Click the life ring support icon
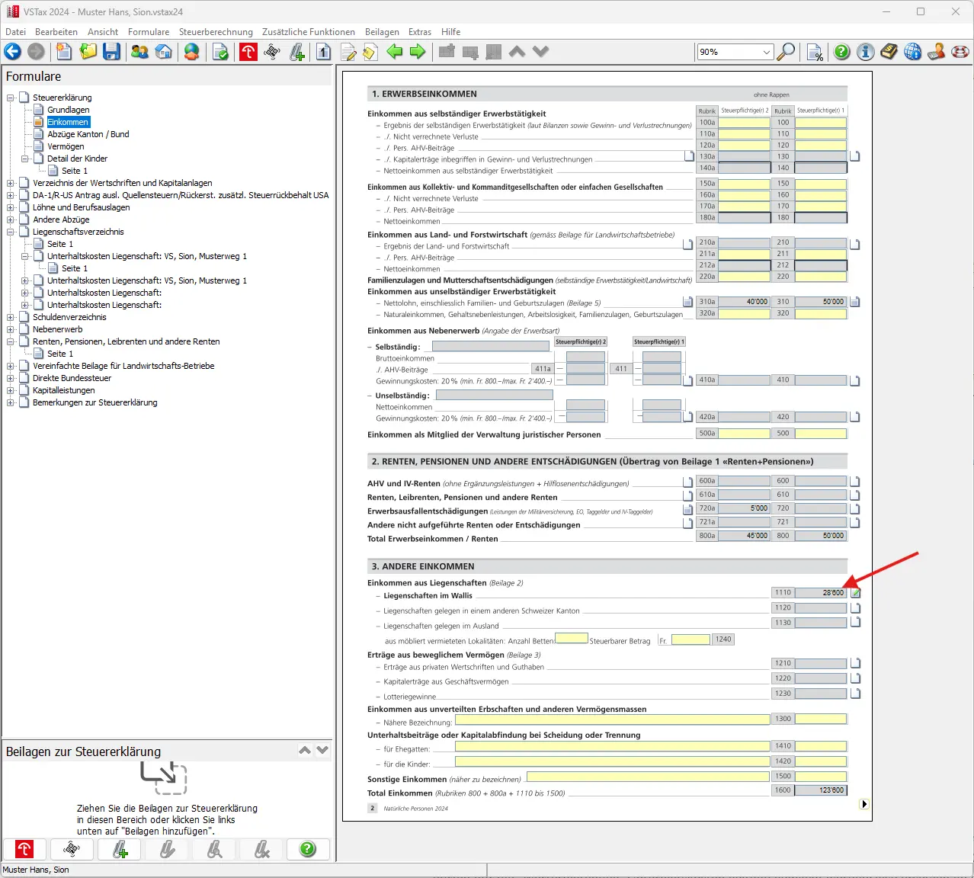The height and width of the screenshot is (878, 974). tap(960, 52)
